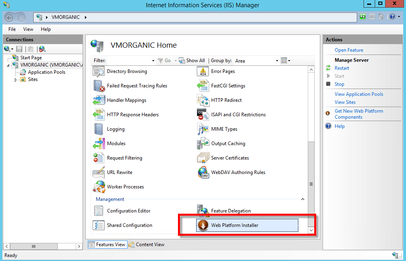Screen dimensions: 406x261
Task: Click the Stop server link
Action: click(339, 84)
